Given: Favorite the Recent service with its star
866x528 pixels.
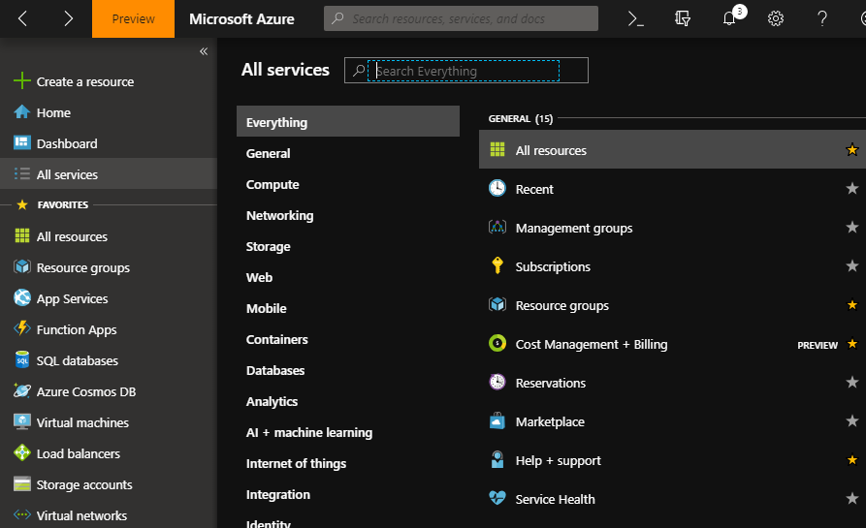Looking at the screenshot, I should [x=852, y=189].
